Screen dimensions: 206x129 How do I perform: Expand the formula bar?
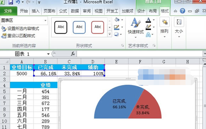pyautogui.click(x=205, y=54)
